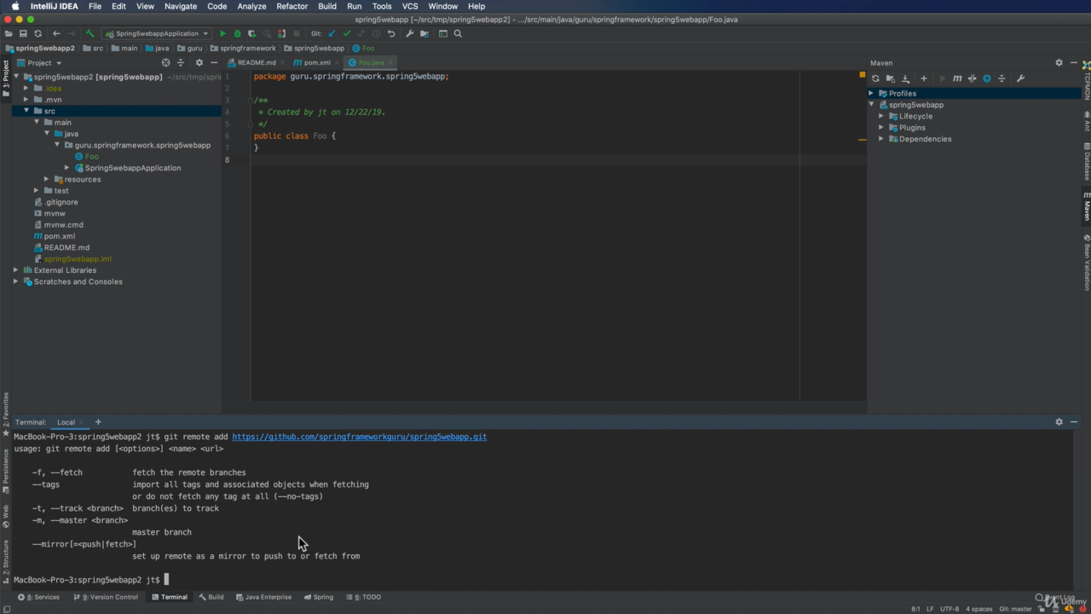Viewport: 1091px width, 614px height.
Task: Start debugging with the bug icon
Action: [237, 34]
